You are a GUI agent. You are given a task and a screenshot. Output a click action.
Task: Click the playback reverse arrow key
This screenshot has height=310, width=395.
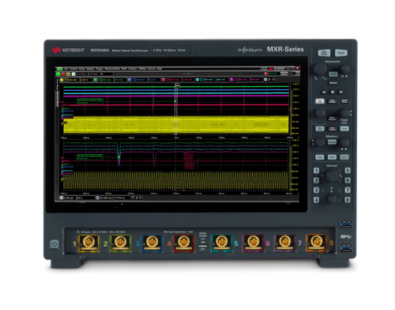coord(324,92)
